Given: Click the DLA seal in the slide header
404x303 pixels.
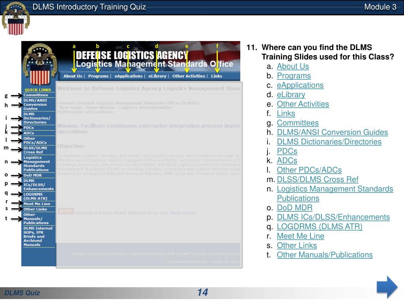Looking at the screenshot, I should pyautogui.click(x=16, y=19).
